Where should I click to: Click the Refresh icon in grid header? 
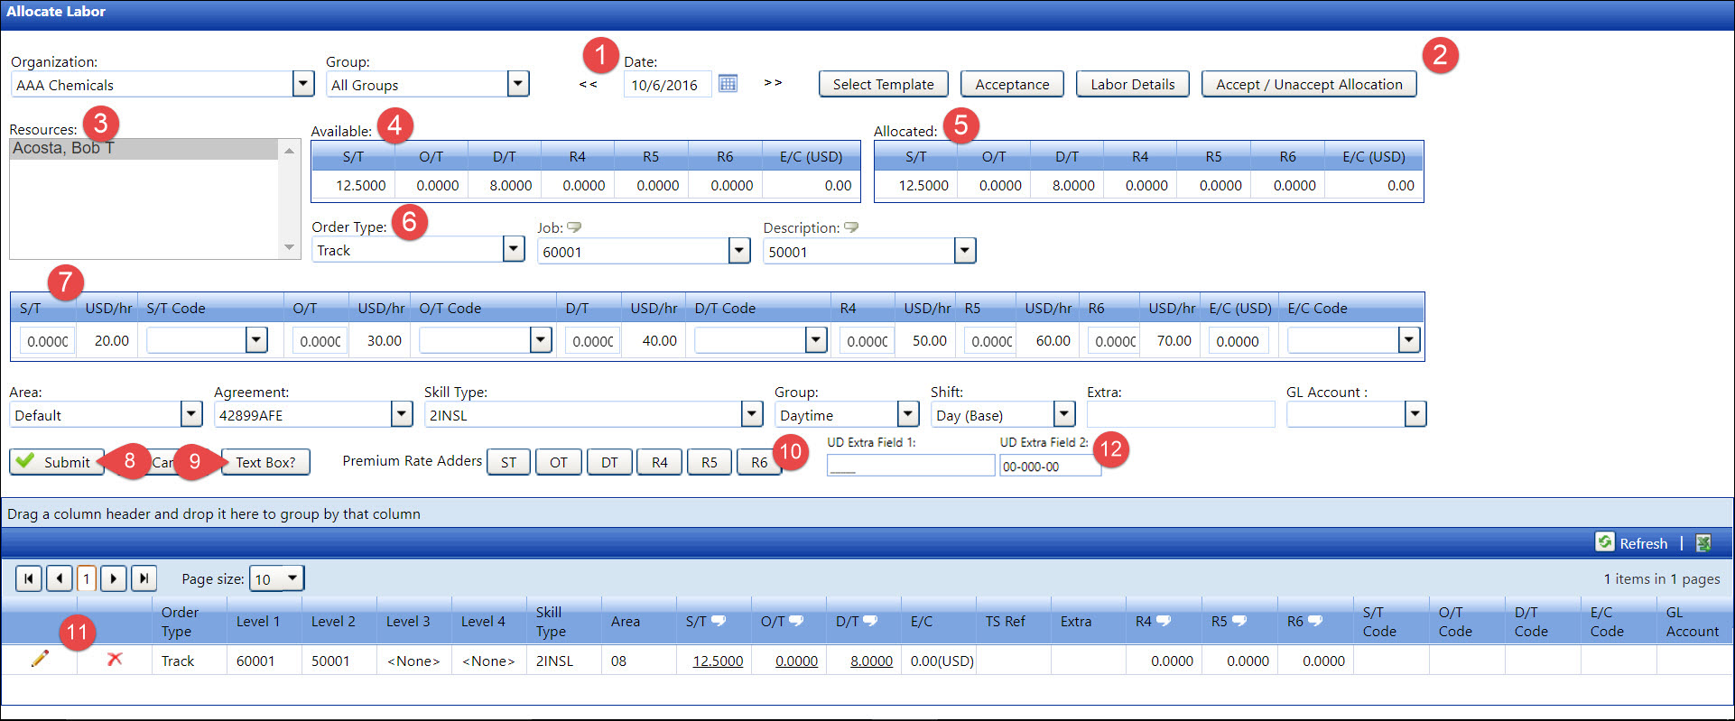point(1605,542)
